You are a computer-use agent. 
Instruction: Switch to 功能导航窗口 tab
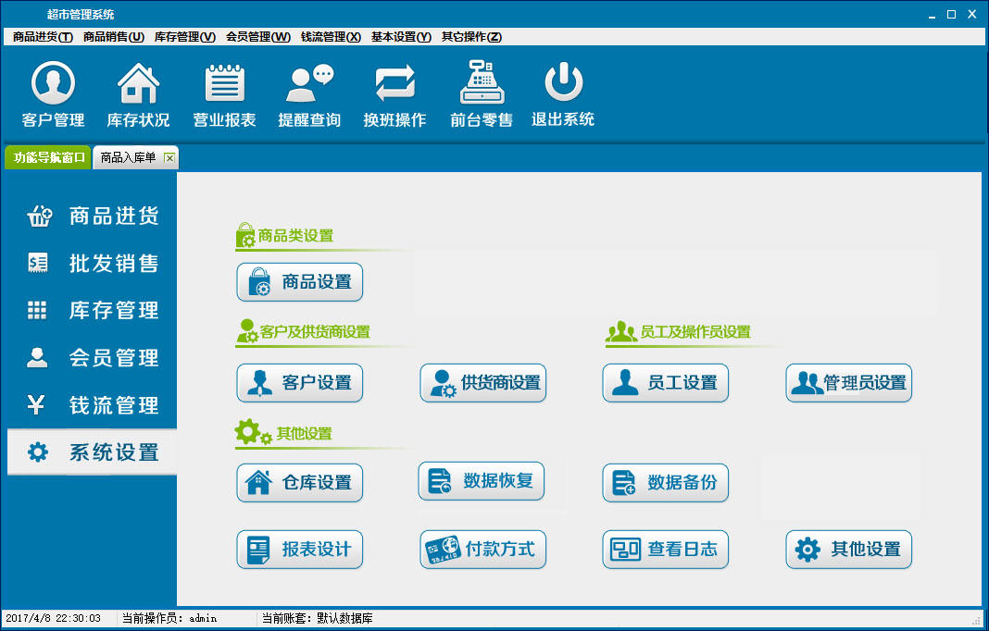[48, 157]
